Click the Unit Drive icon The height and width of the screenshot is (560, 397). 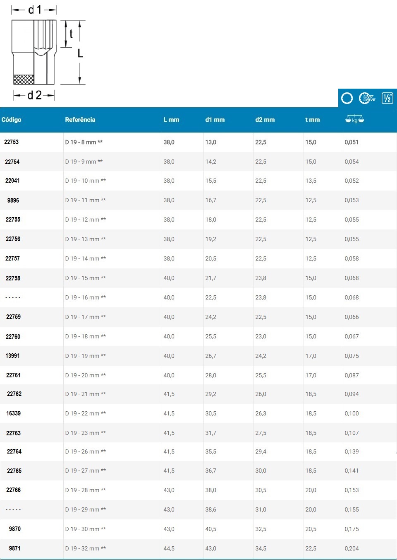coord(367,98)
